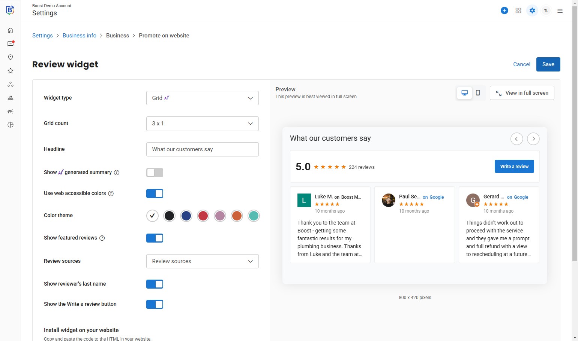
Task: Open the Widget type dropdown
Action: click(202, 98)
